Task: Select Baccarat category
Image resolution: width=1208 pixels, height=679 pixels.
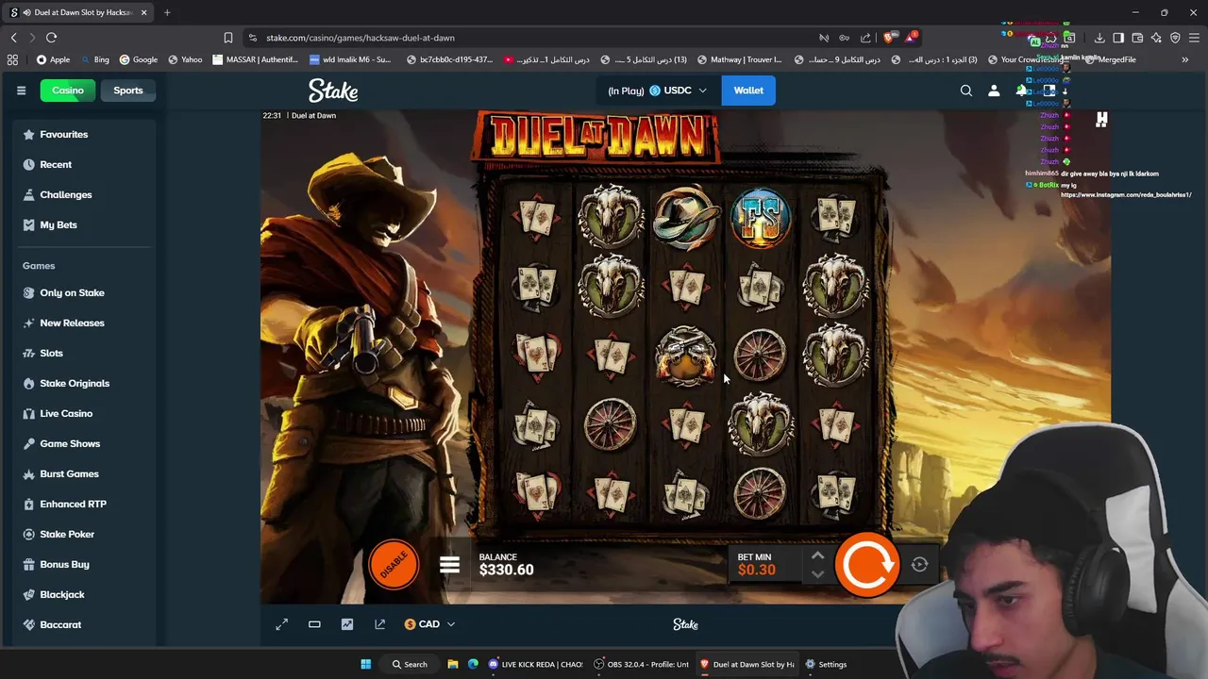Action: [85, 624]
